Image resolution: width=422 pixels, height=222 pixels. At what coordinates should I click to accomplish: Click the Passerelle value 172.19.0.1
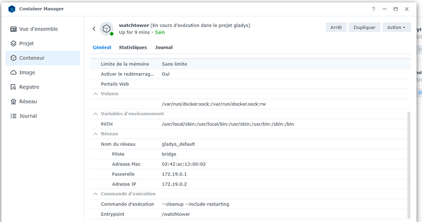point(174,174)
